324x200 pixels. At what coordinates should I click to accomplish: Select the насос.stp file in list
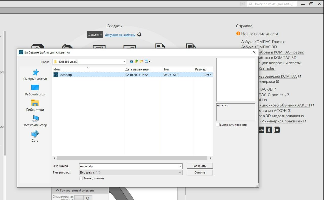[65, 75]
